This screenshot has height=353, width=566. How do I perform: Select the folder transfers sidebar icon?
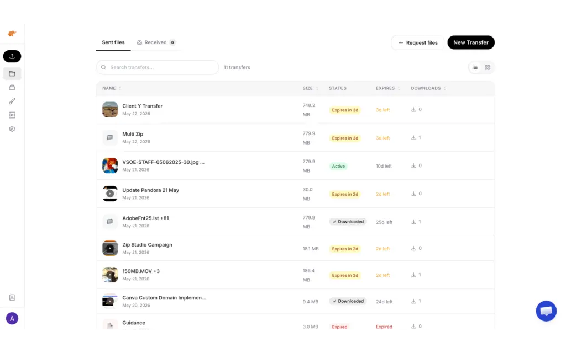(12, 73)
